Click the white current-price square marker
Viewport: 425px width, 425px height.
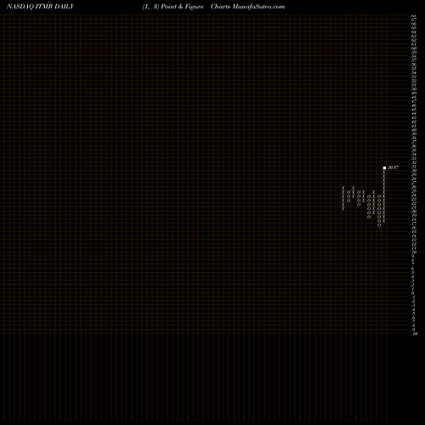click(x=384, y=167)
